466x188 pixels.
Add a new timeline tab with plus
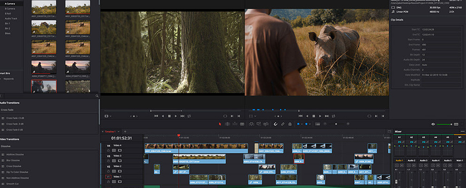click(125, 131)
